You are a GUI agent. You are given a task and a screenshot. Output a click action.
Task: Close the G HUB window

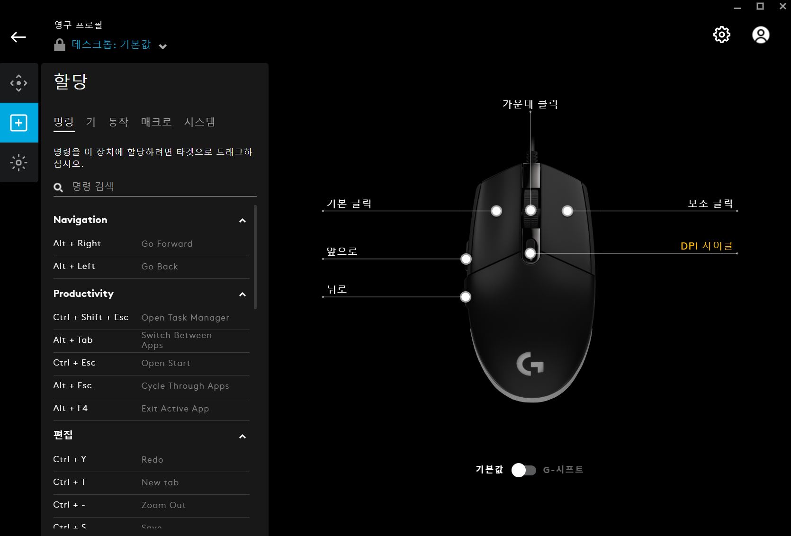[783, 6]
